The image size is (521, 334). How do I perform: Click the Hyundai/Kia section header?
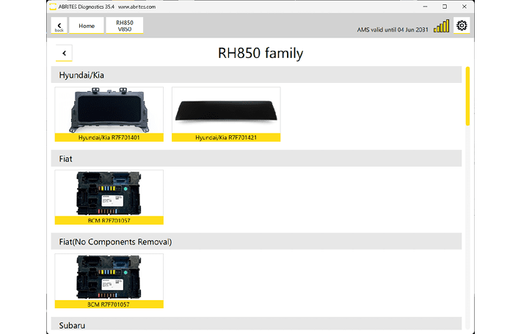click(256, 75)
